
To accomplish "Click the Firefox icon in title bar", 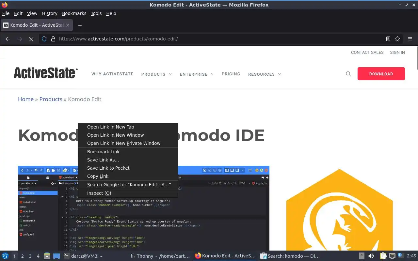I will [4, 5].
